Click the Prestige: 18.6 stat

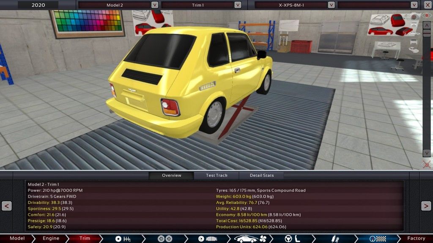(47, 221)
